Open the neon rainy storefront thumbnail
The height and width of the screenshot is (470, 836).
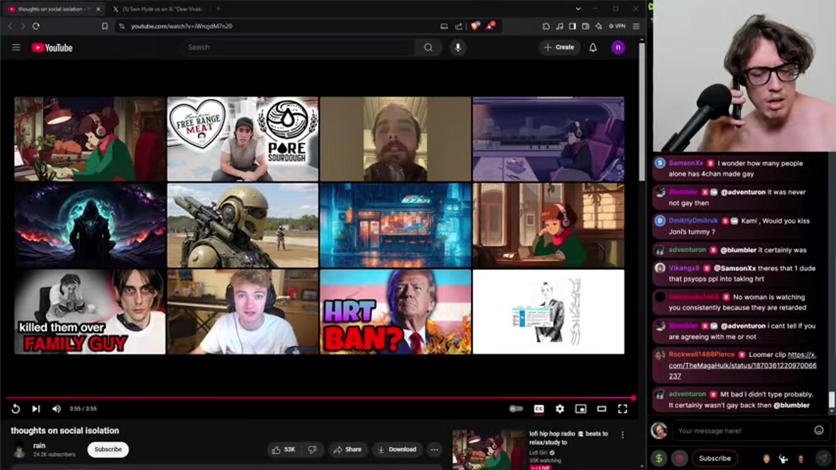pyautogui.click(x=396, y=225)
